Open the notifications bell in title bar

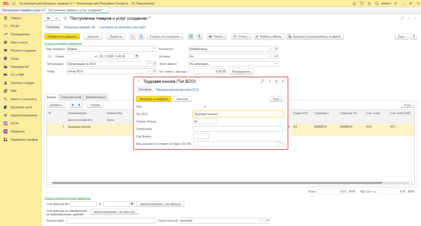pyautogui.click(x=354, y=3)
